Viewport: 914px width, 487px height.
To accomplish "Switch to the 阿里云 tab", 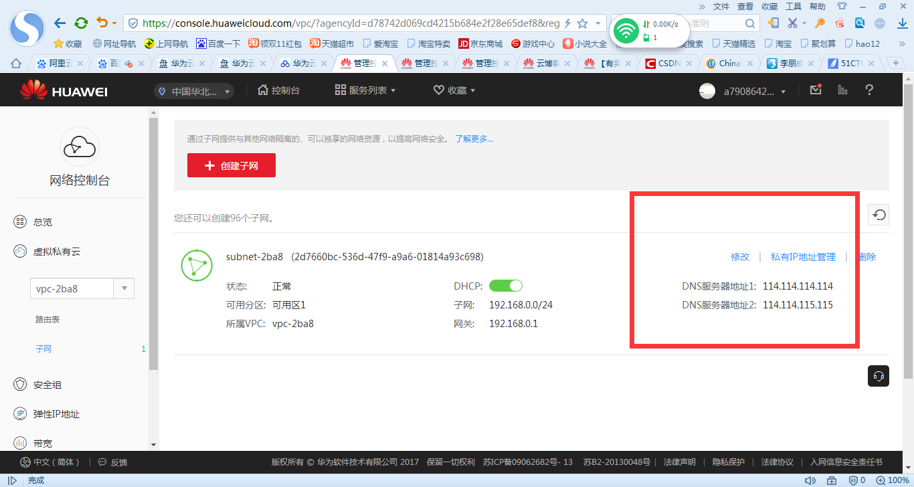I will click(62, 64).
